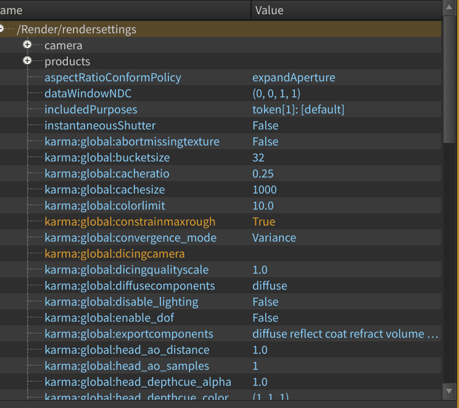Select karma:global:head_depthcue_alpha attribute
Image resolution: width=459 pixels, height=408 pixels.
(x=138, y=382)
